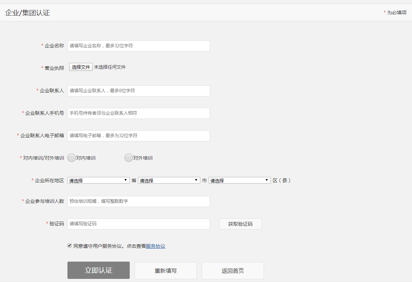Click the 企业联系人电子邮箱 input field
The width and height of the screenshot is (412, 282).
click(138, 136)
